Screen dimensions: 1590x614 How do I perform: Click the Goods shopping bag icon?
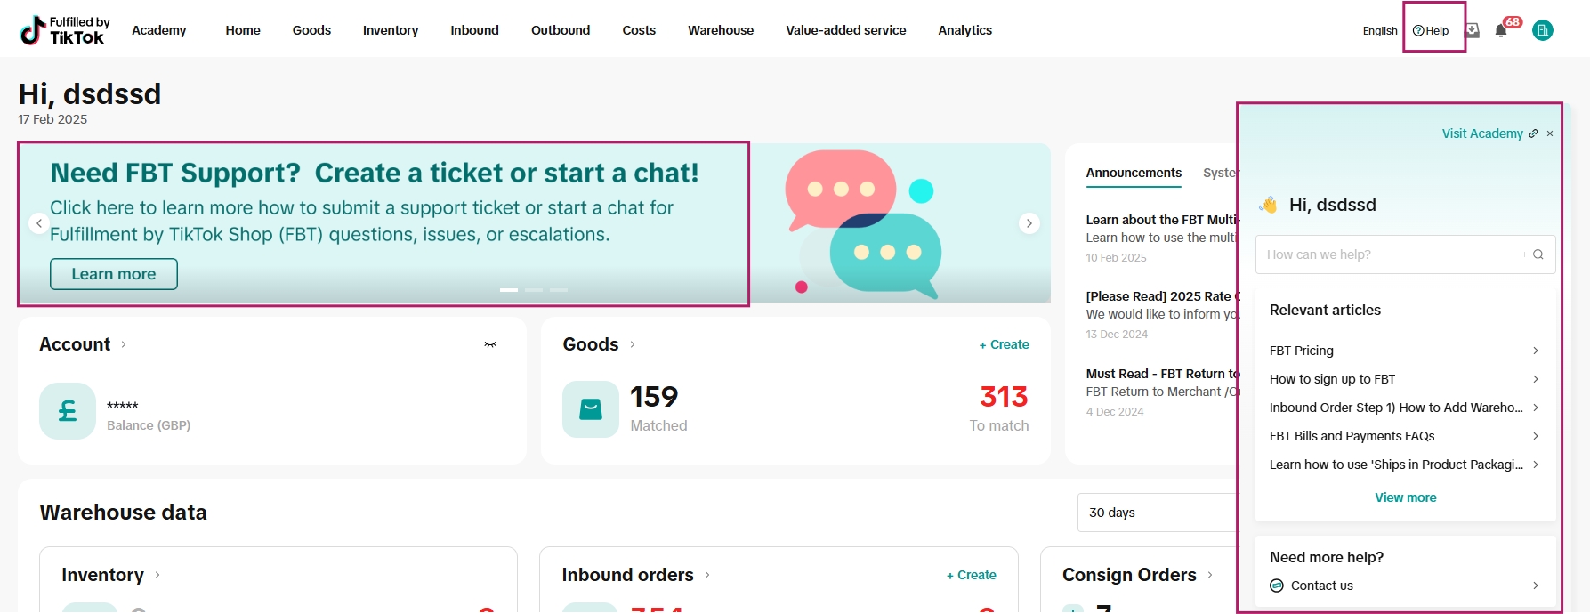coord(591,409)
